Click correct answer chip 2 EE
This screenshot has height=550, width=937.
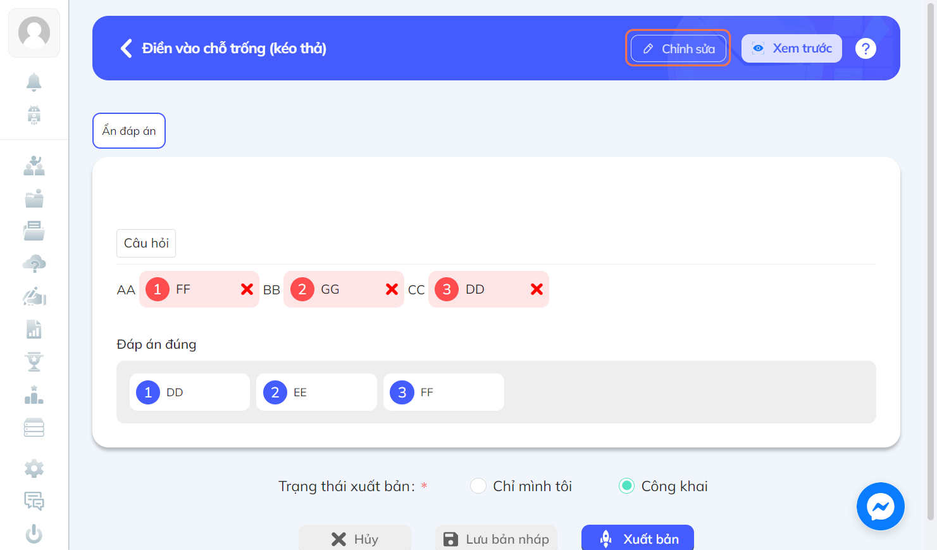pyautogui.click(x=316, y=392)
